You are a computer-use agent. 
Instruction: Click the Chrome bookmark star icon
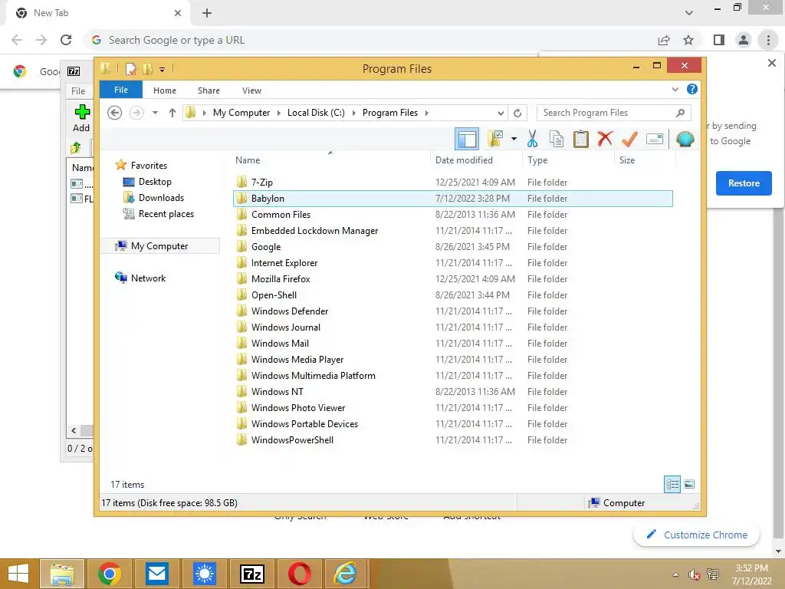click(x=688, y=40)
